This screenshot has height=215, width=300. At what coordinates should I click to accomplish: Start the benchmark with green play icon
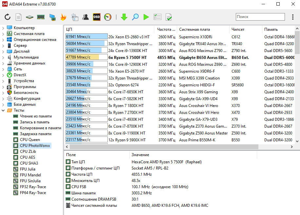click(146, 17)
